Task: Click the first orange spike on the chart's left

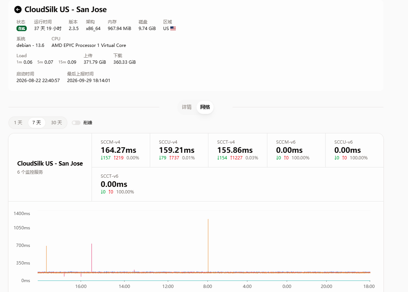Action: point(46,259)
